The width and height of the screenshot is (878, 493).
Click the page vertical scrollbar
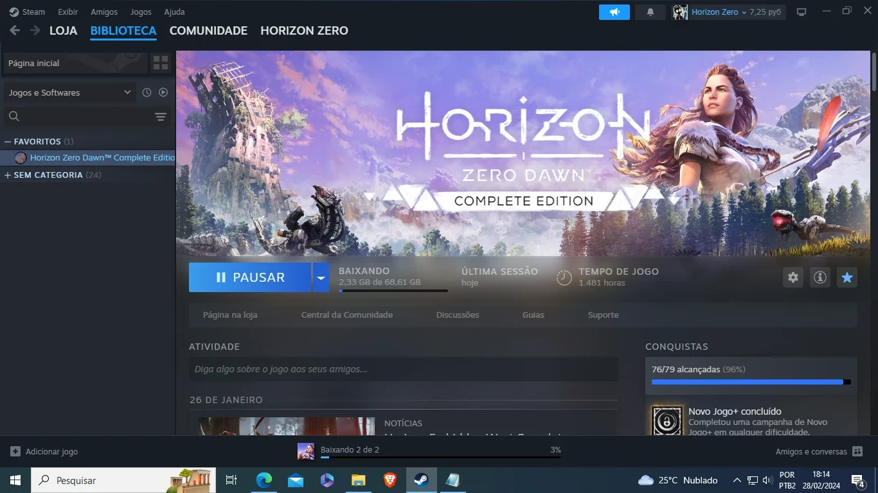pos(874,71)
